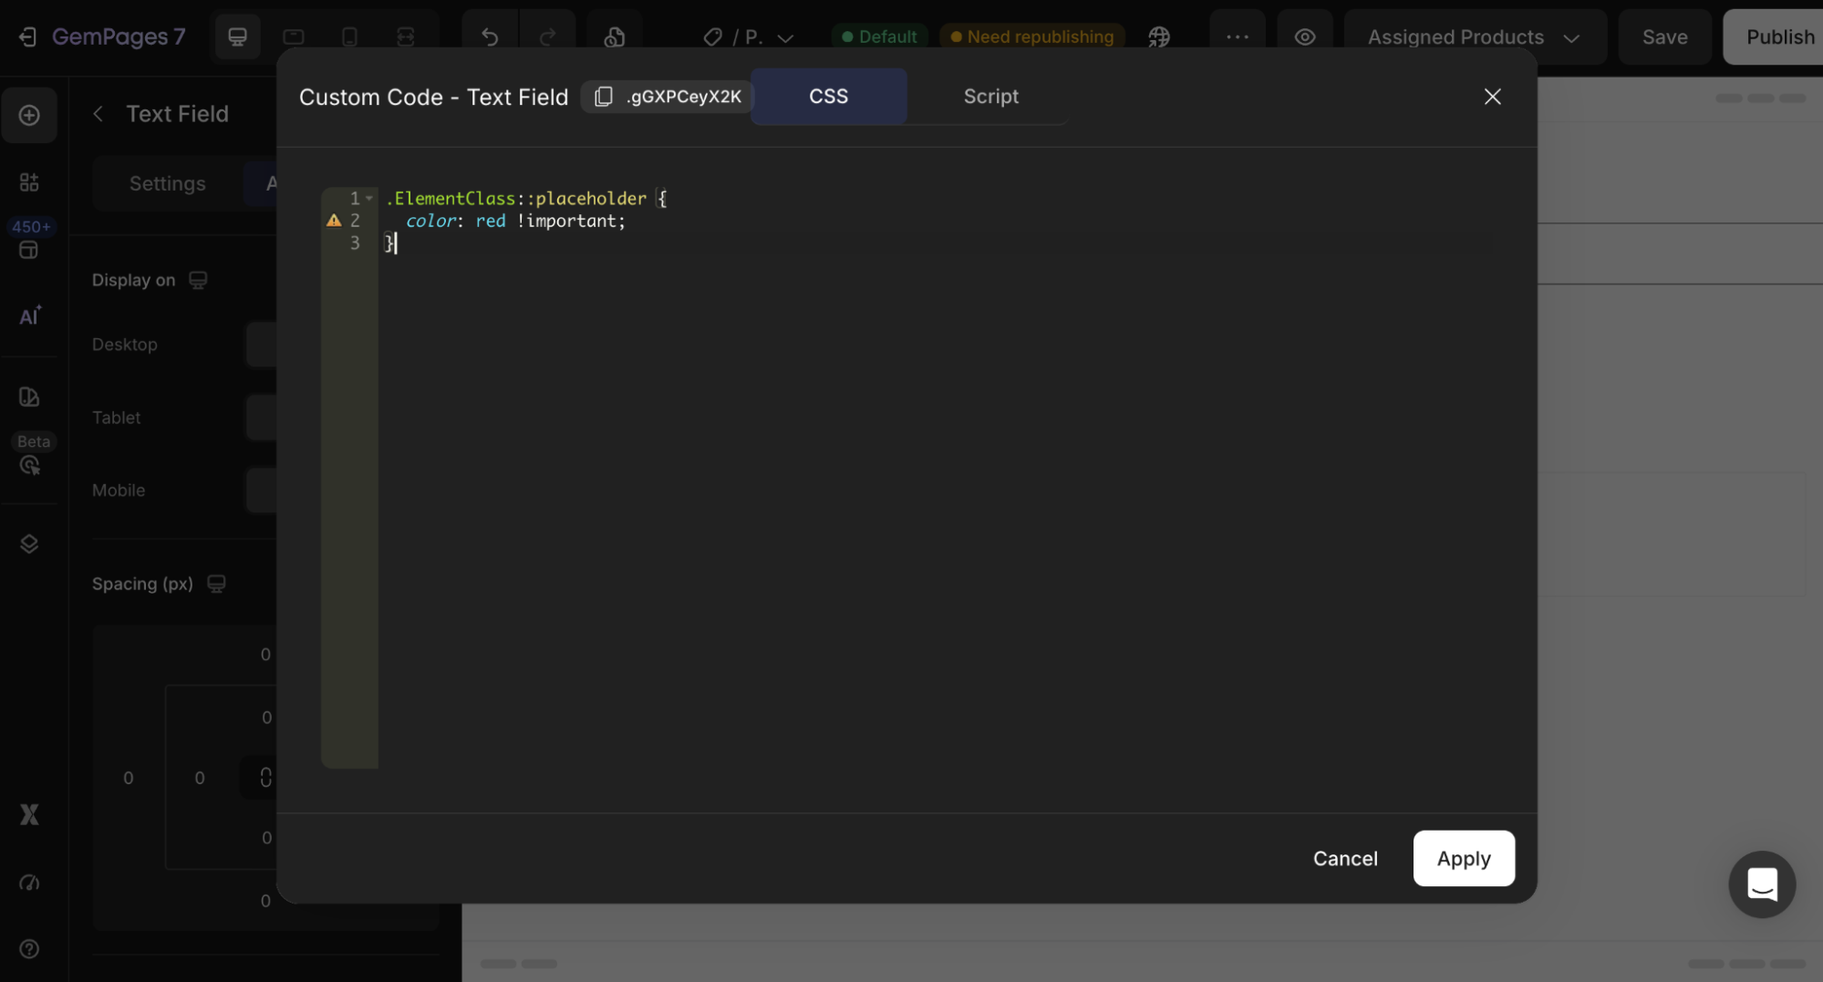1823x982 pixels.
Task: Open the layers panel icon
Action: (29, 543)
